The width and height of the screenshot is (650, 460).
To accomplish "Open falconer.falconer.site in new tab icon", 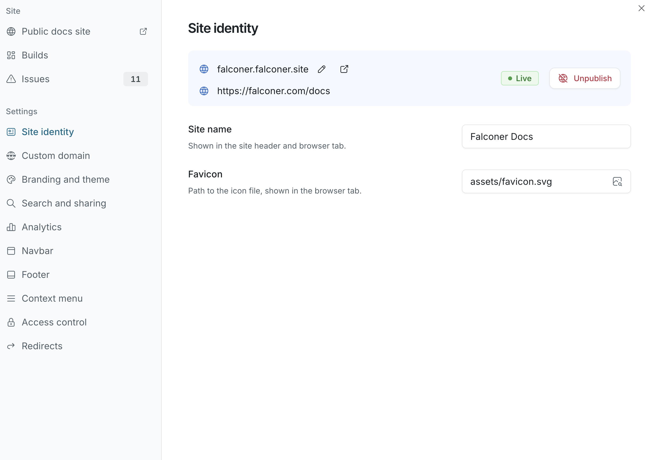I will click(344, 69).
